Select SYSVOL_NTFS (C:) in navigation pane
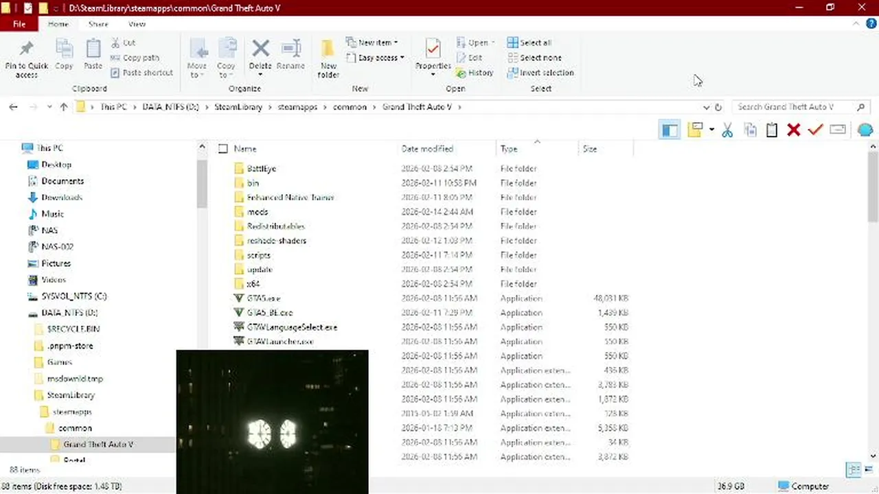Image resolution: width=879 pixels, height=494 pixels. [74, 296]
